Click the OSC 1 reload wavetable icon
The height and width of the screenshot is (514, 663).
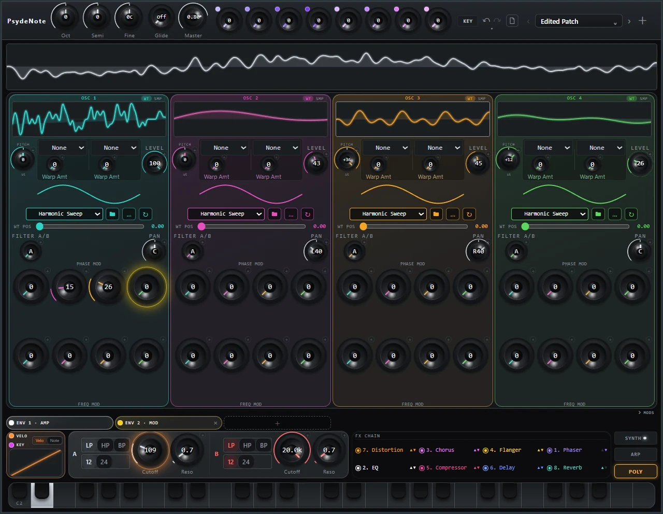pyautogui.click(x=146, y=214)
